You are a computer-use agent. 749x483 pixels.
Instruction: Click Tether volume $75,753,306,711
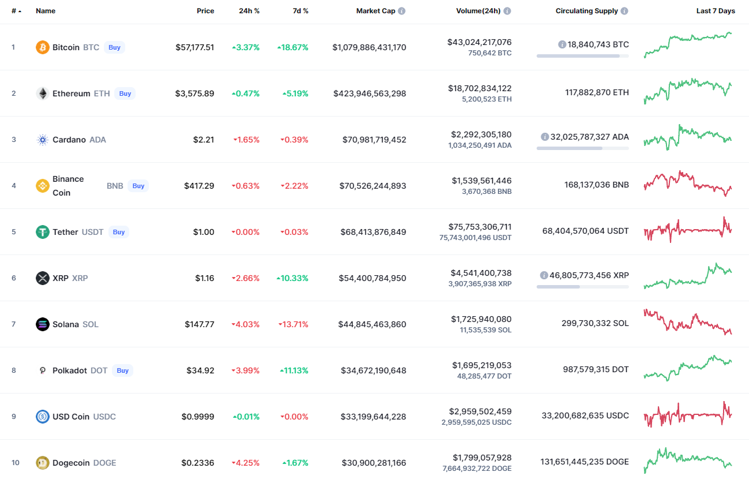click(480, 227)
